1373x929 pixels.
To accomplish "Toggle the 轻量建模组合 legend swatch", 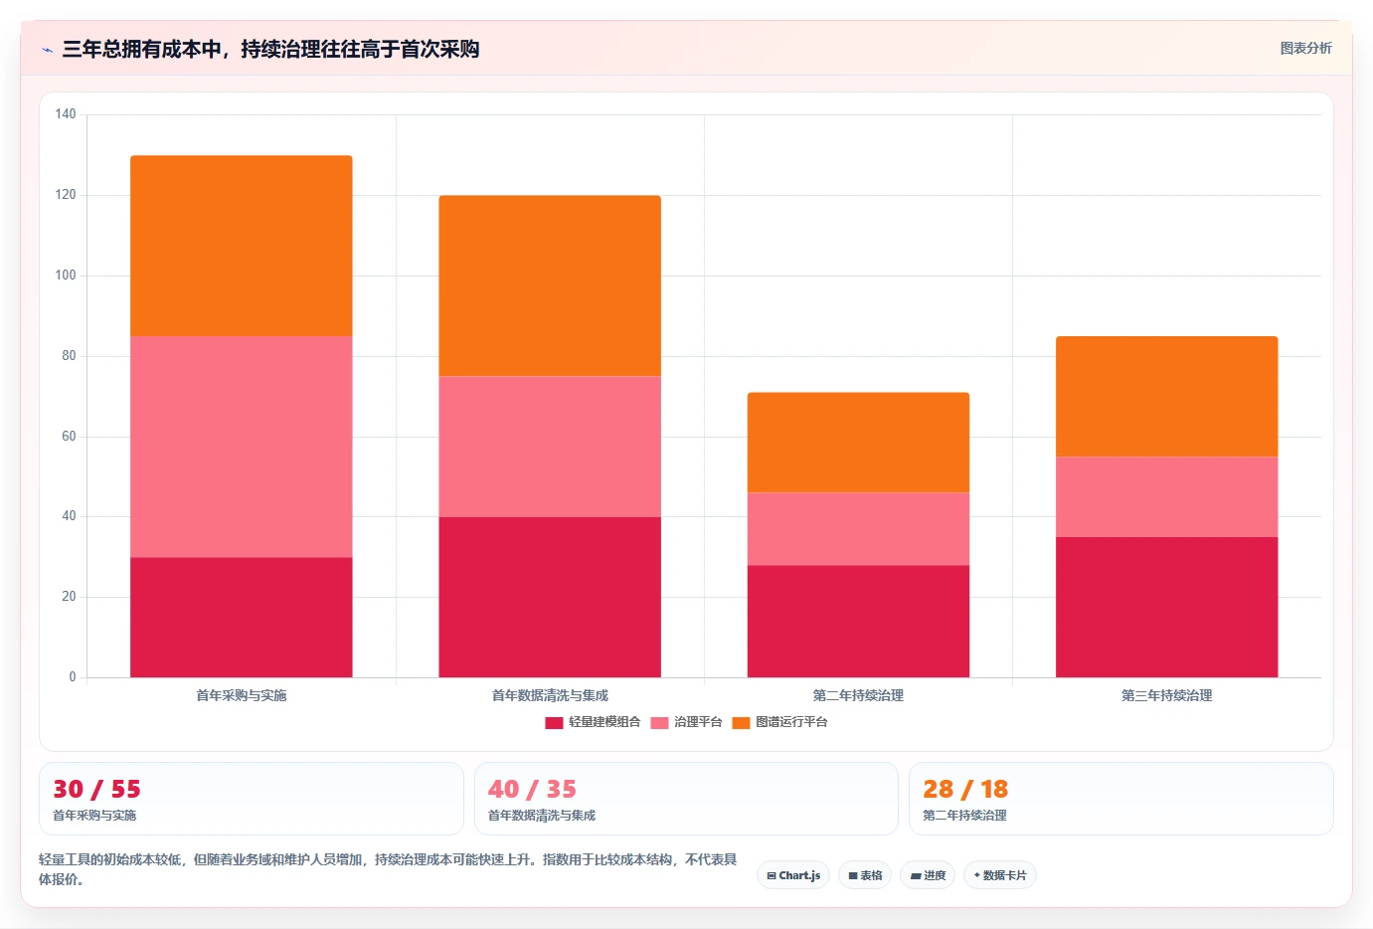I will pos(554,722).
